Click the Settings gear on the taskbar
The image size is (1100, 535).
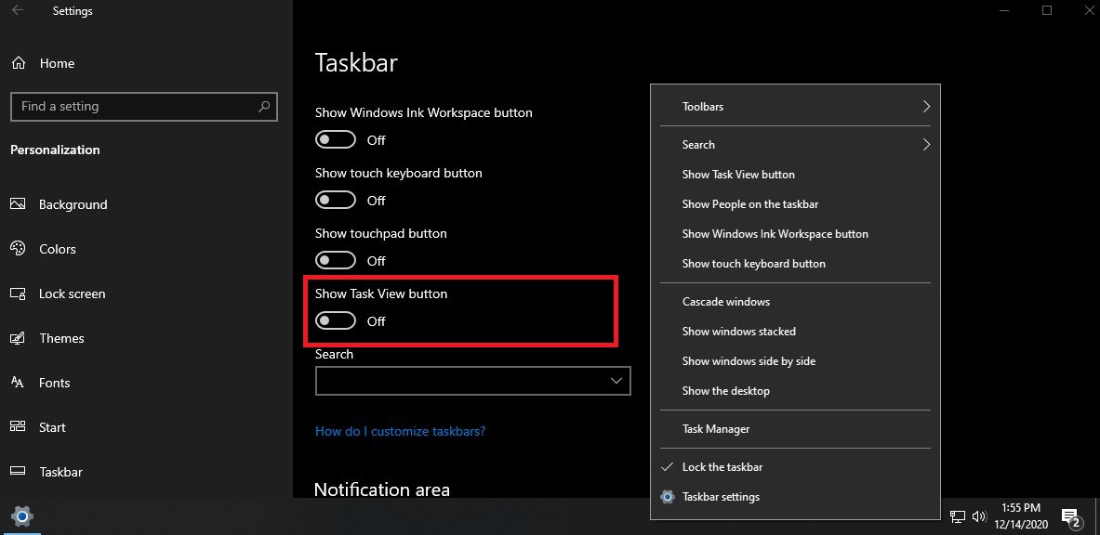click(21, 516)
